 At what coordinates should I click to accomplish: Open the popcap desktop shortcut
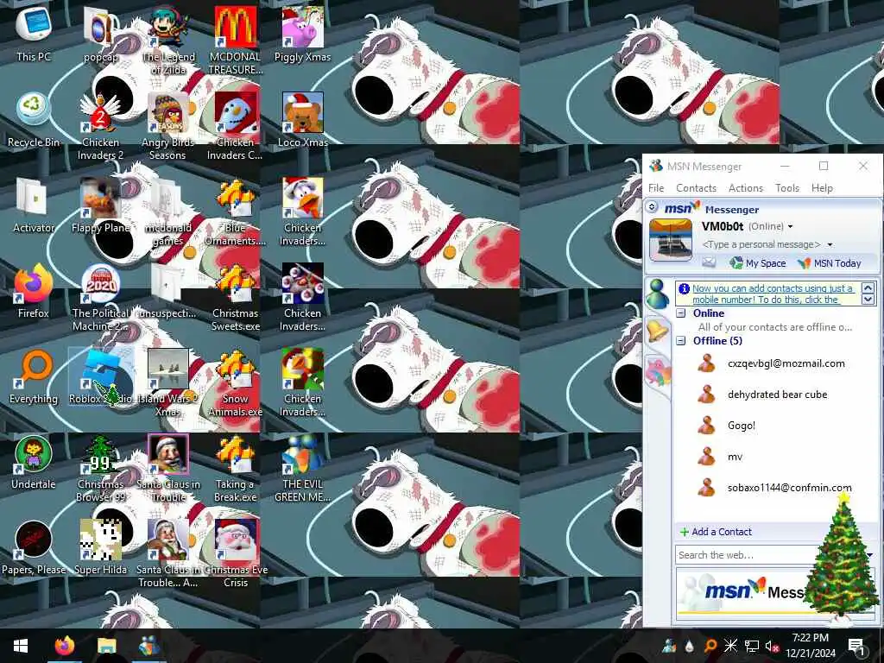[x=100, y=35]
